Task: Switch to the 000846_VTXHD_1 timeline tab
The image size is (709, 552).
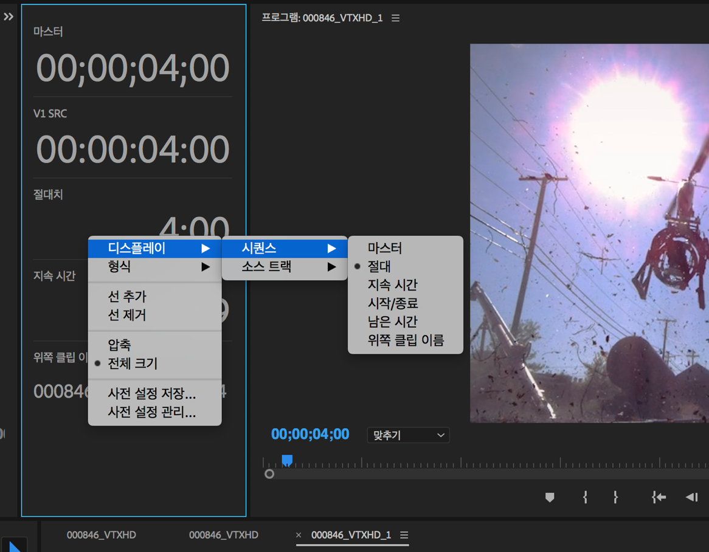Action: click(x=351, y=535)
